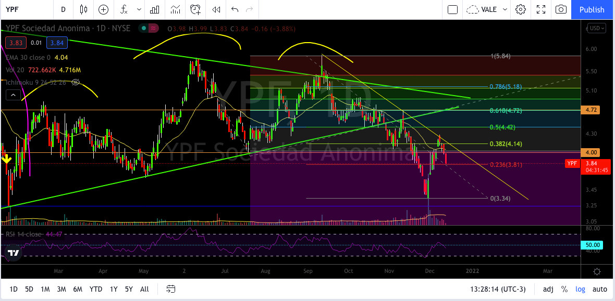Select the Fib 0.618(4.72) level label
The image size is (615, 301).
click(506, 110)
